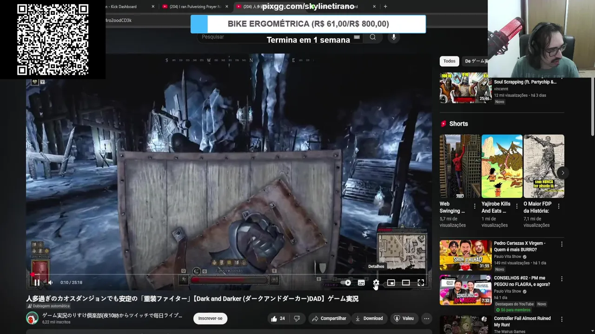Image resolution: width=595 pixels, height=334 pixels.
Task: Open options menu for Controller Fail video
Action: (x=562, y=320)
